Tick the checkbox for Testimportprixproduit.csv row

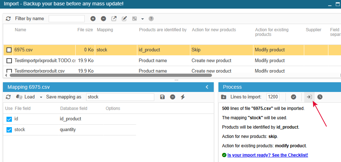[x=9, y=71]
